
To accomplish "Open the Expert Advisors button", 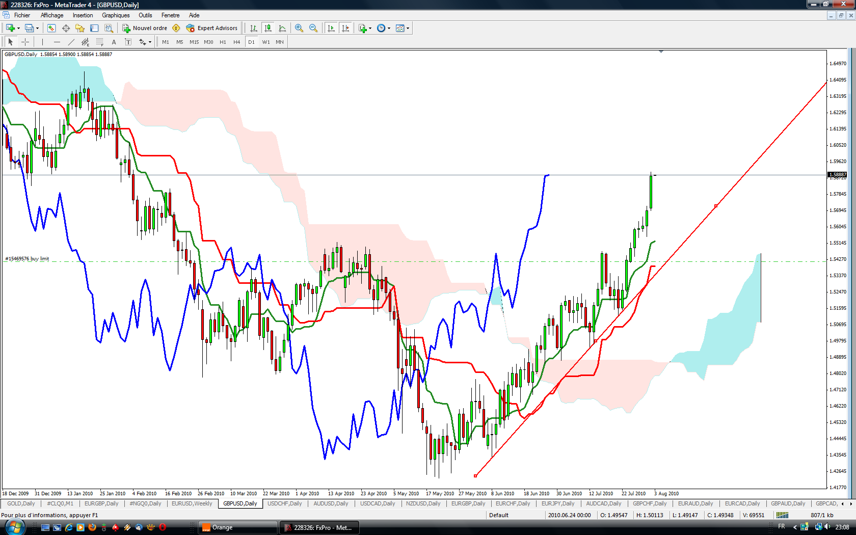I will point(212,28).
